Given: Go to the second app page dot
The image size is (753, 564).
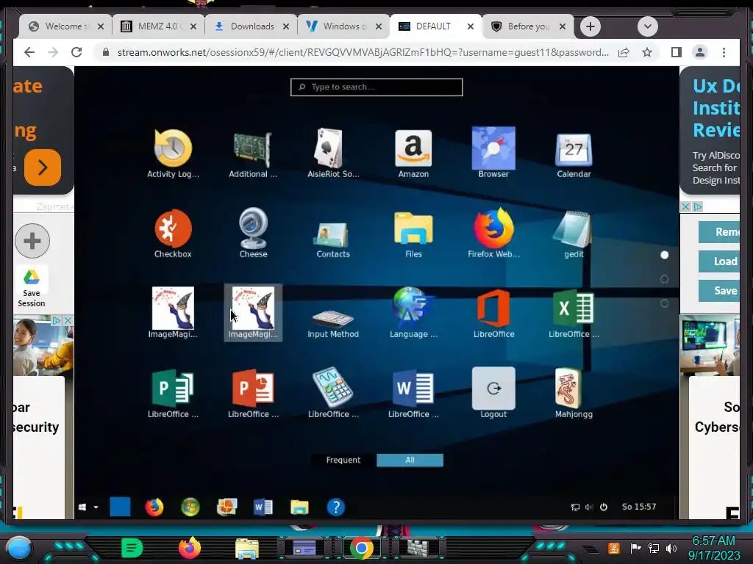Looking at the screenshot, I should [664, 279].
